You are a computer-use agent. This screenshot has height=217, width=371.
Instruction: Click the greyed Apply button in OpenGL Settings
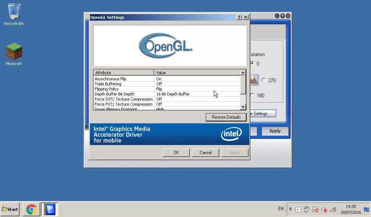coord(235,153)
